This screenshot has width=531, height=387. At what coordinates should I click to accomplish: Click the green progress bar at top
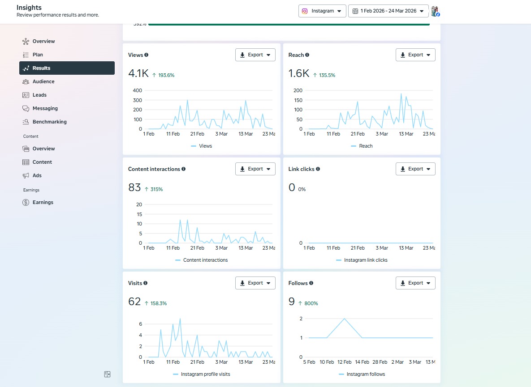289,24
